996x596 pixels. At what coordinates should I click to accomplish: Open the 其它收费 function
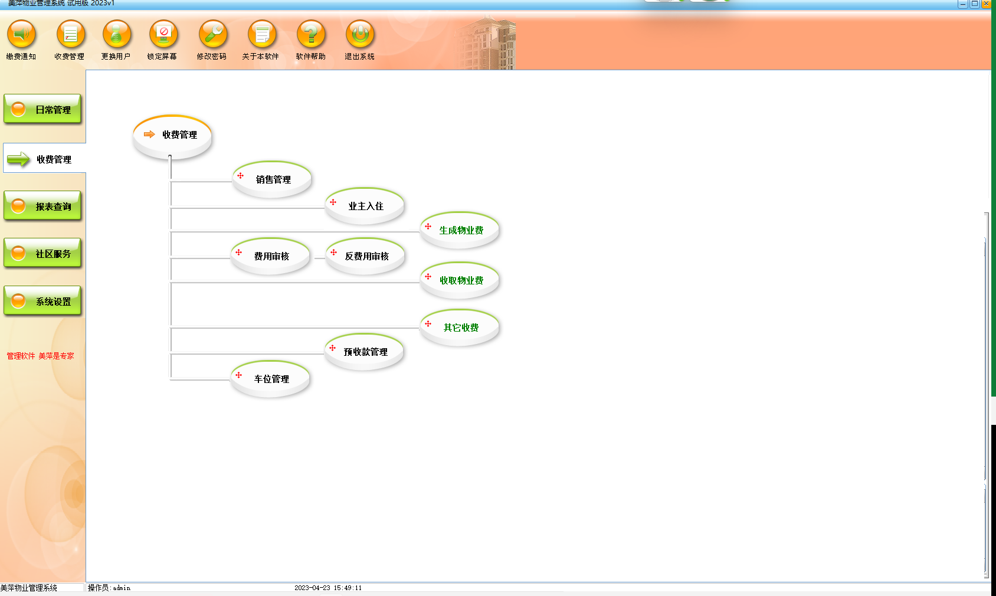point(460,327)
